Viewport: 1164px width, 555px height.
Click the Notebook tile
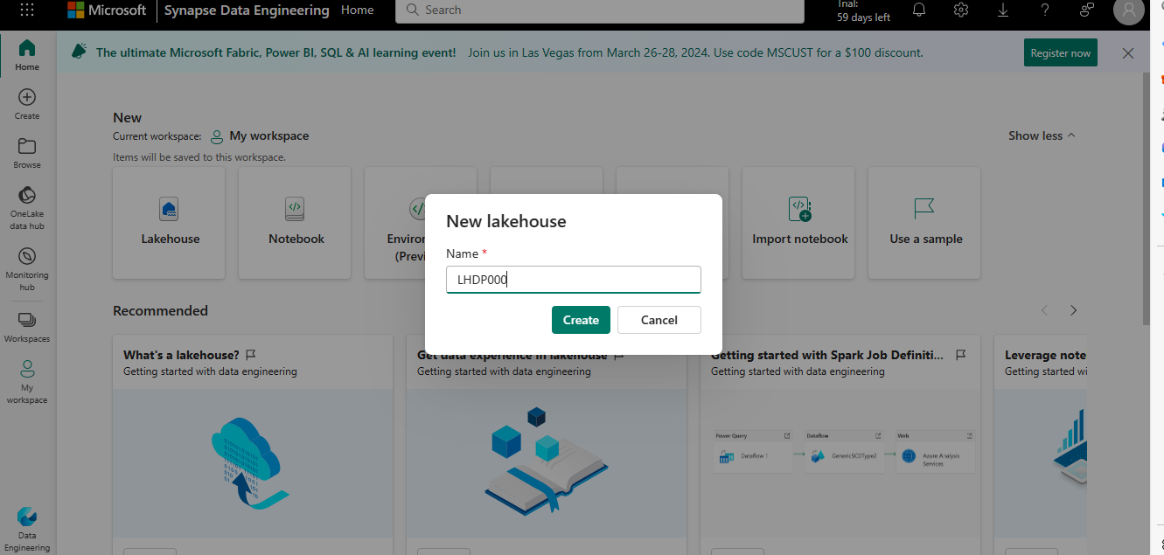(x=296, y=223)
